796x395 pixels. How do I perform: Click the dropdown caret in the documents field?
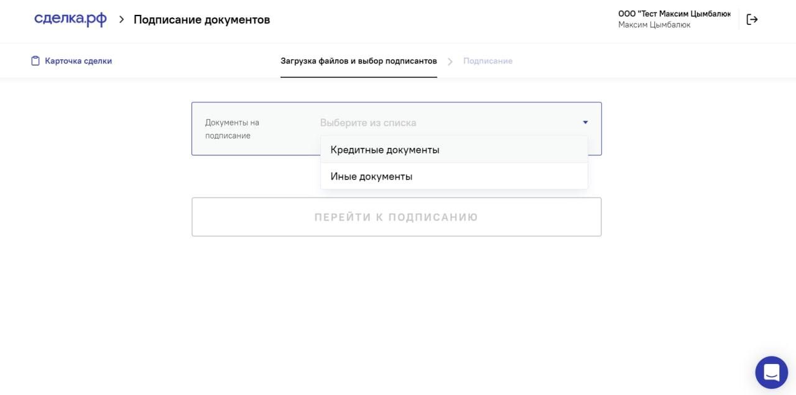click(585, 122)
